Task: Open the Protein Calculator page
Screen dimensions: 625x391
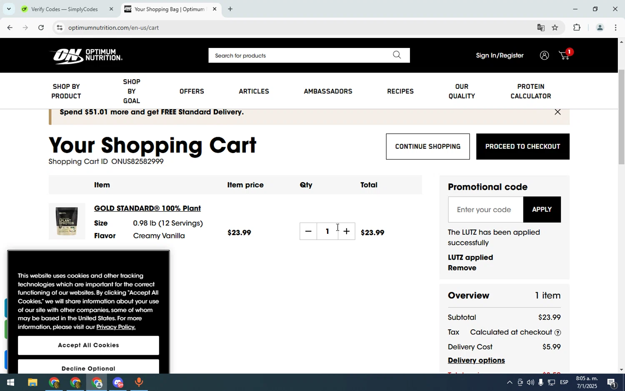Action: pyautogui.click(x=531, y=91)
